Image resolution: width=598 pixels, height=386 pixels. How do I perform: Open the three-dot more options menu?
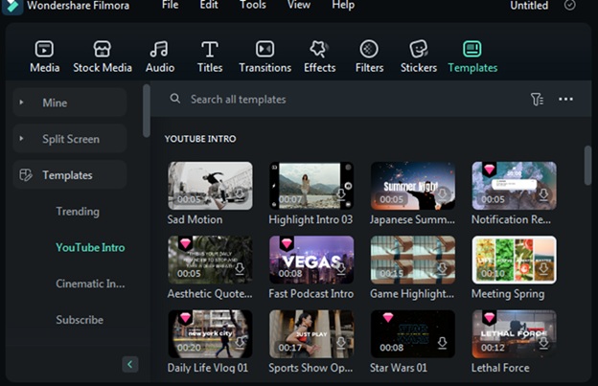pos(565,100)
